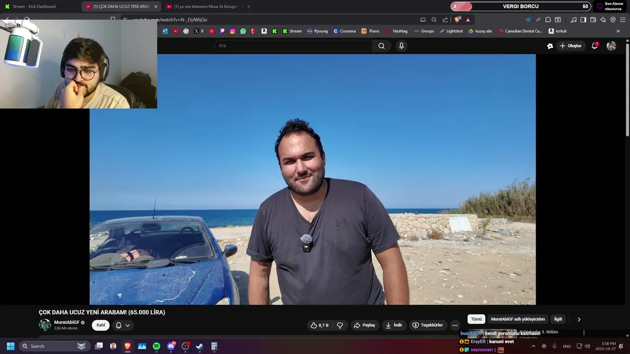
Task: Open YouTube notifications bell
Action: coord(595,46)
